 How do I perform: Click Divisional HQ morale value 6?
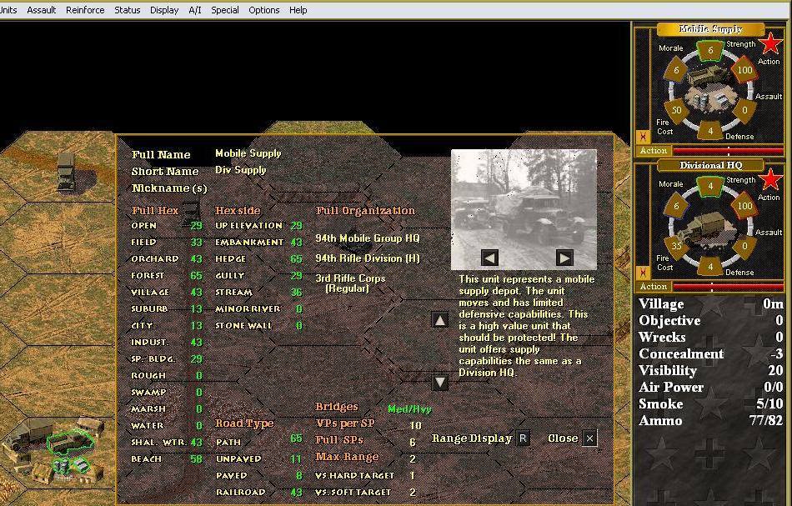676,206
